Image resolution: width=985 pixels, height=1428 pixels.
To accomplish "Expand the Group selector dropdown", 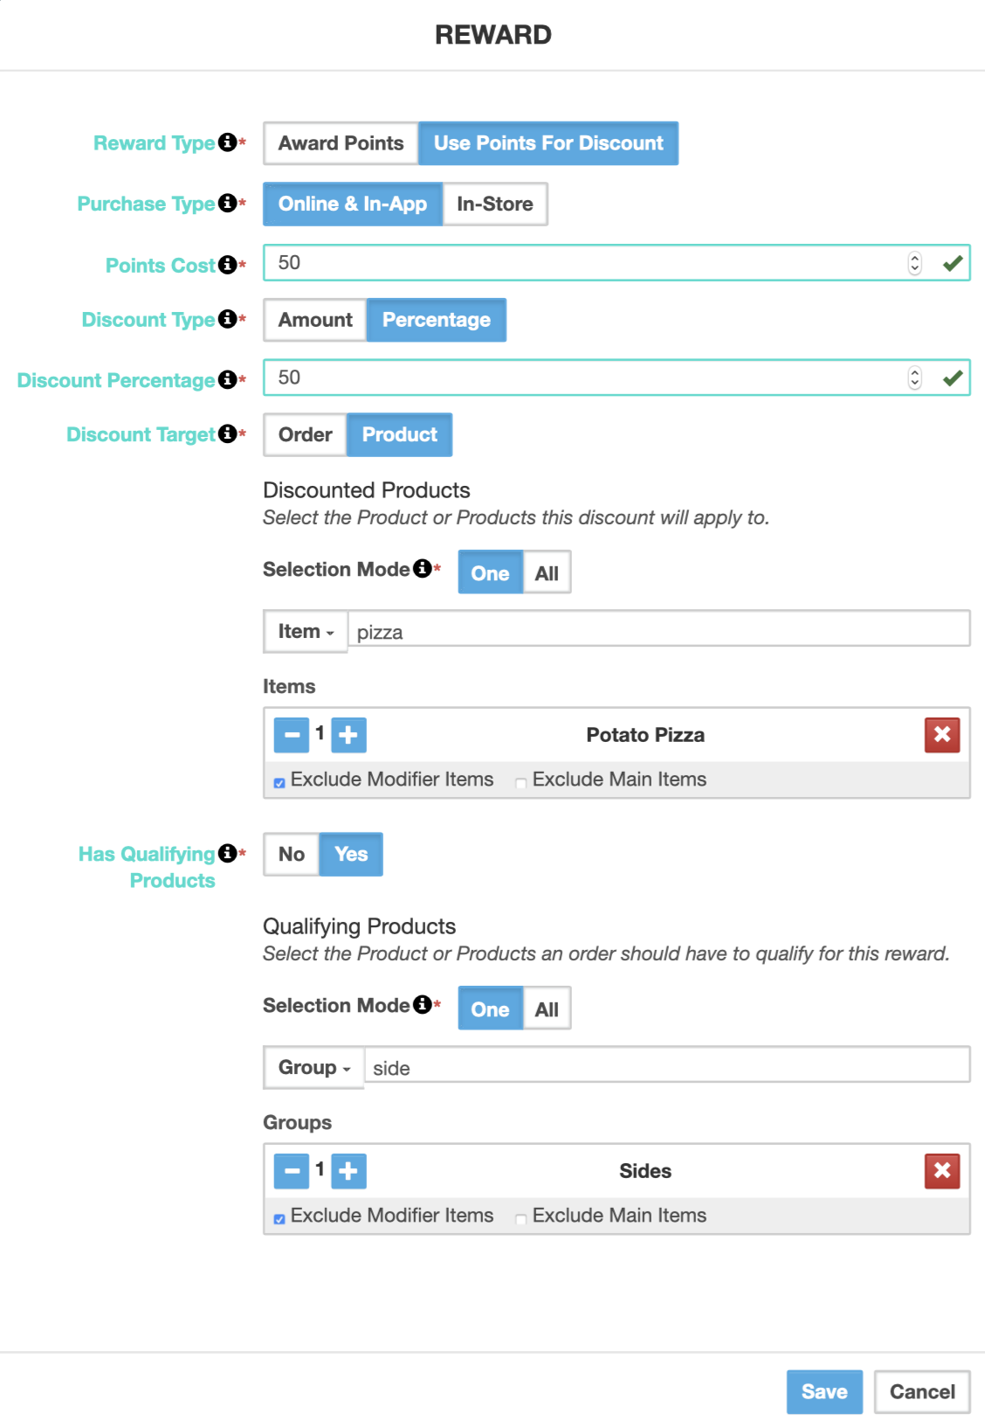I will pos(313,1067).
